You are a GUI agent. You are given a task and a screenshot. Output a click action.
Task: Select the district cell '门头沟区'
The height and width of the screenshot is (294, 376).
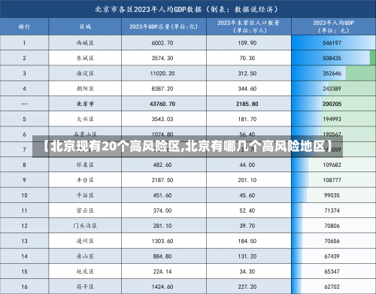(x=85, y=226)
